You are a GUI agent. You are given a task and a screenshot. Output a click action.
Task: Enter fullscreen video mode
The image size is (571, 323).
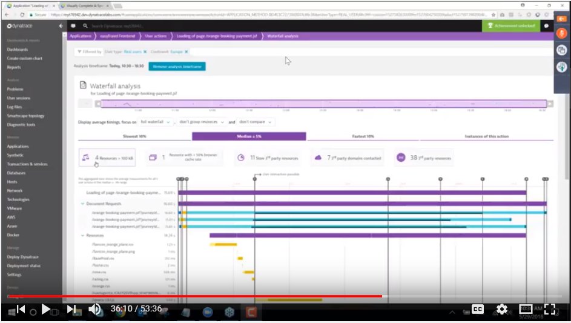point(550,309)
